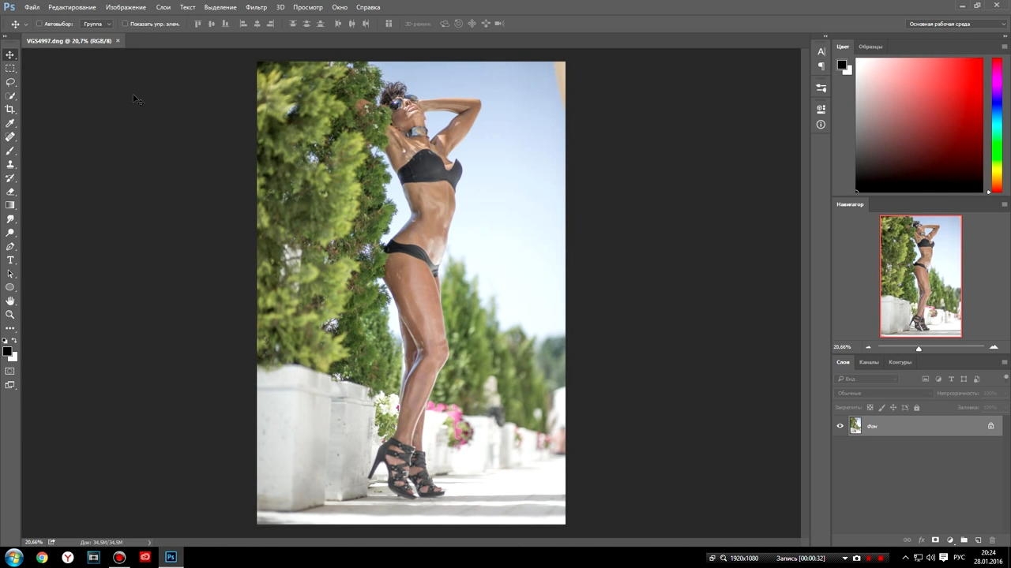Open the Обычные blend mode dropdown
The image size is (1011, 568).
(883, 393)
